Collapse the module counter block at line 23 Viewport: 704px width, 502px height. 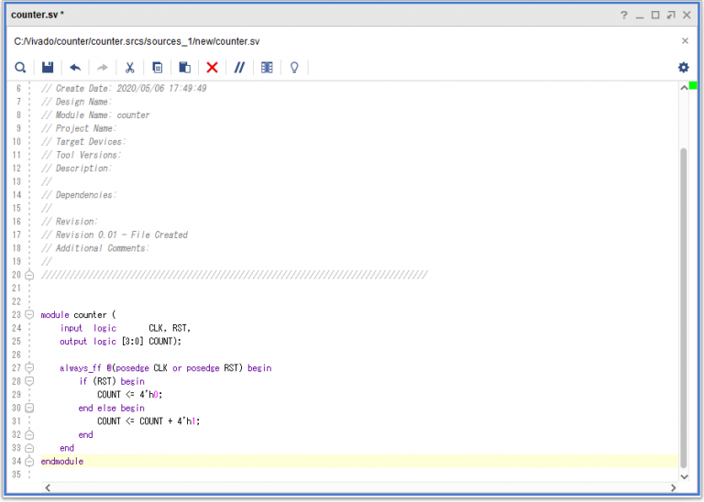pyautogui.click(x=29, y=315)
